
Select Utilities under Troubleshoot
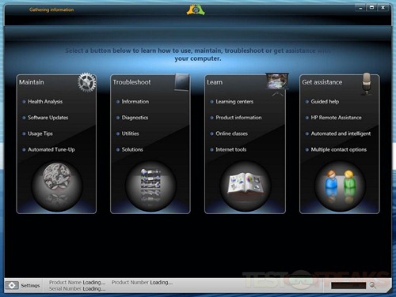(x=130, y=133)
